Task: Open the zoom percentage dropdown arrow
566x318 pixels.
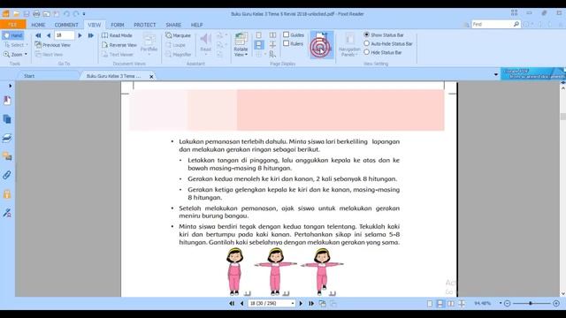Action: [501, 303]
